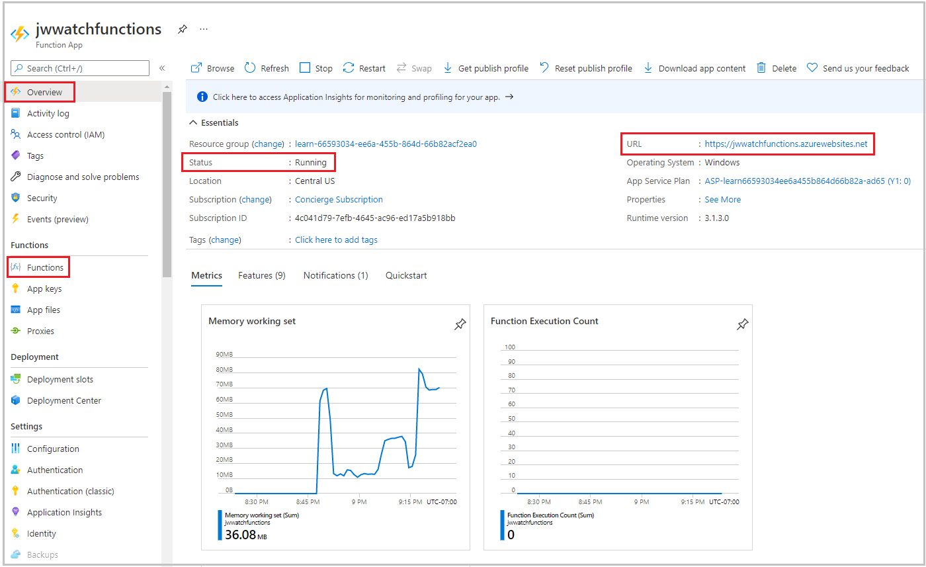This screenshot has width=926, height=567.
Task: Click the Identity icon
Action: (16, 533)
